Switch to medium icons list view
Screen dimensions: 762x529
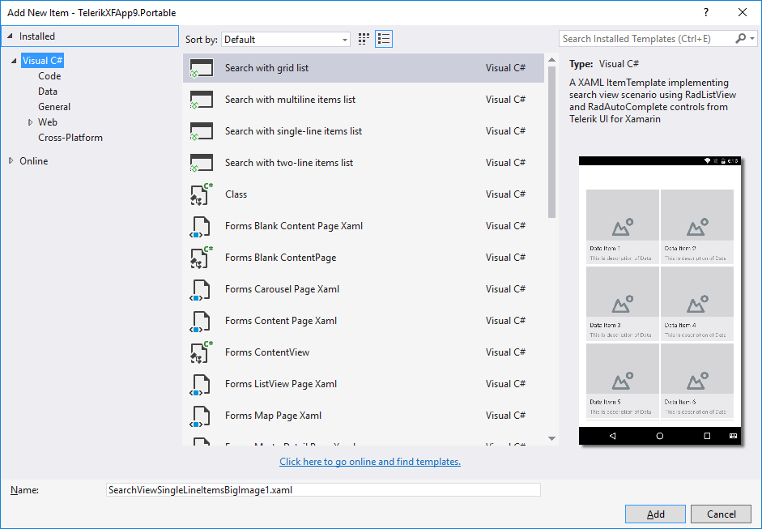384,39
